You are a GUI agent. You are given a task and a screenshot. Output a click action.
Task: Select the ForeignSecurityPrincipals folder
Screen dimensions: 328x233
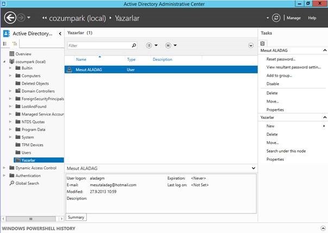pos(43,99)
